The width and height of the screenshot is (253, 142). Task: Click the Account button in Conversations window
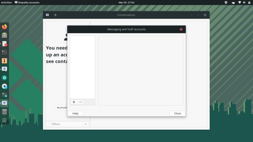point(61,107)
